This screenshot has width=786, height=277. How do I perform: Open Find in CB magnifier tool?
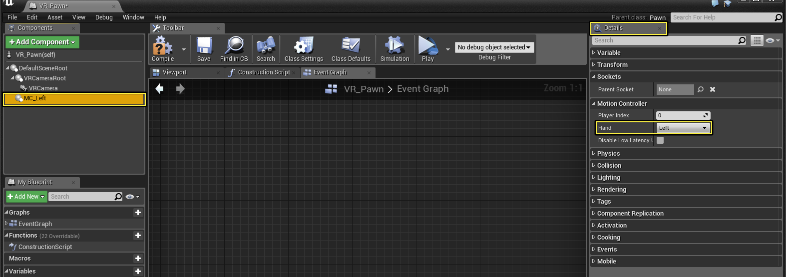[234, 49]
